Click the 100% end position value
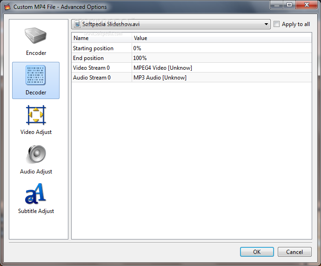The image size is (321, 266). pyautogui.click(x=140, y=58)
